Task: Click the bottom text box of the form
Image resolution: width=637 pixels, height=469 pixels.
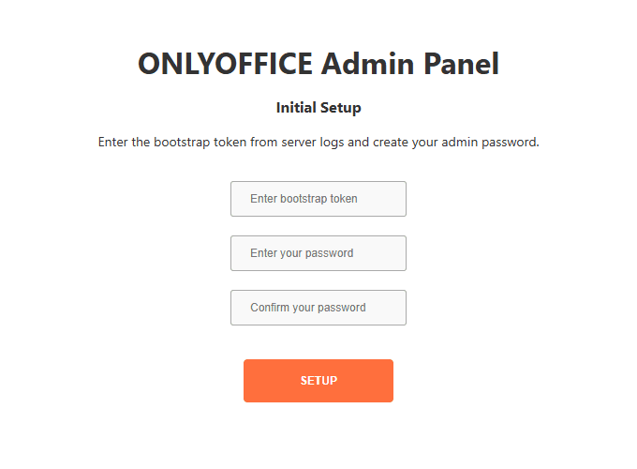Action: click(318, 308)
